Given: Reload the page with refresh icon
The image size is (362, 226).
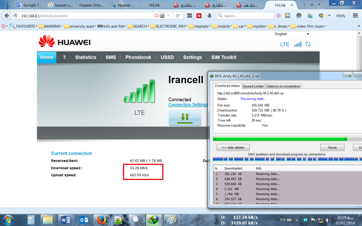Looking at the screenshot, I should point(178,16).
